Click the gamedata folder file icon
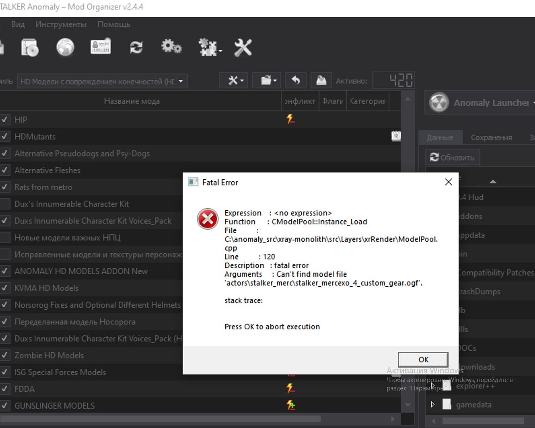This screenshot has width=535, height=428. pyautogui.click(x=447, y=404)
